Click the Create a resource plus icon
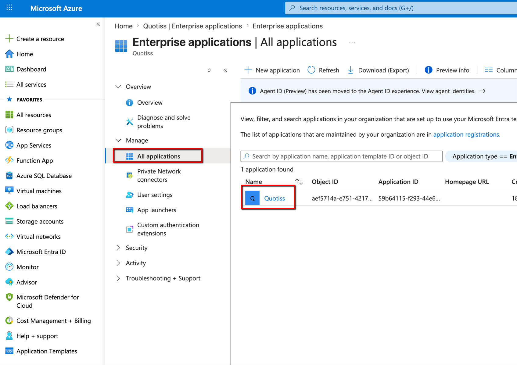Screen dimensions: 517x365 pyautogui.click(x=9, y=39)
